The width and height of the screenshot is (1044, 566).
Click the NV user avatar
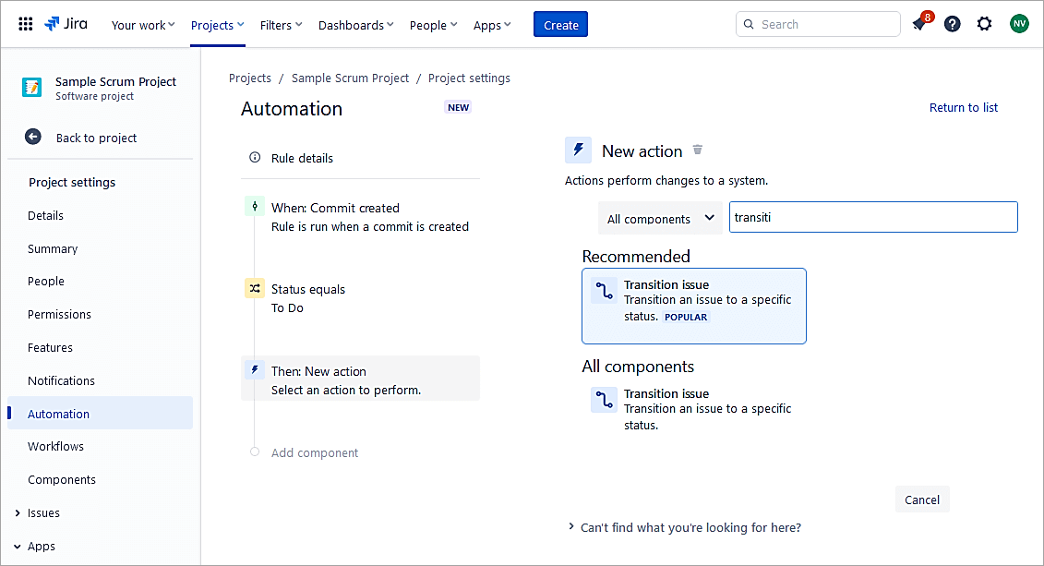(1019, 24)
